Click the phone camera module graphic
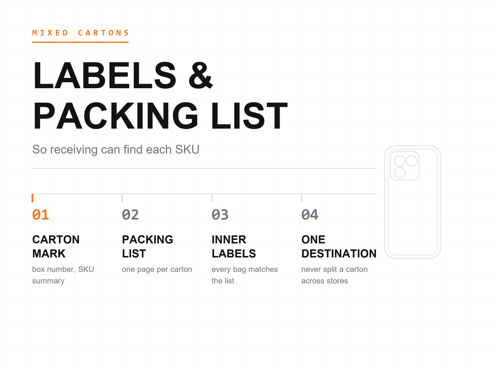 tap(405, 166)
